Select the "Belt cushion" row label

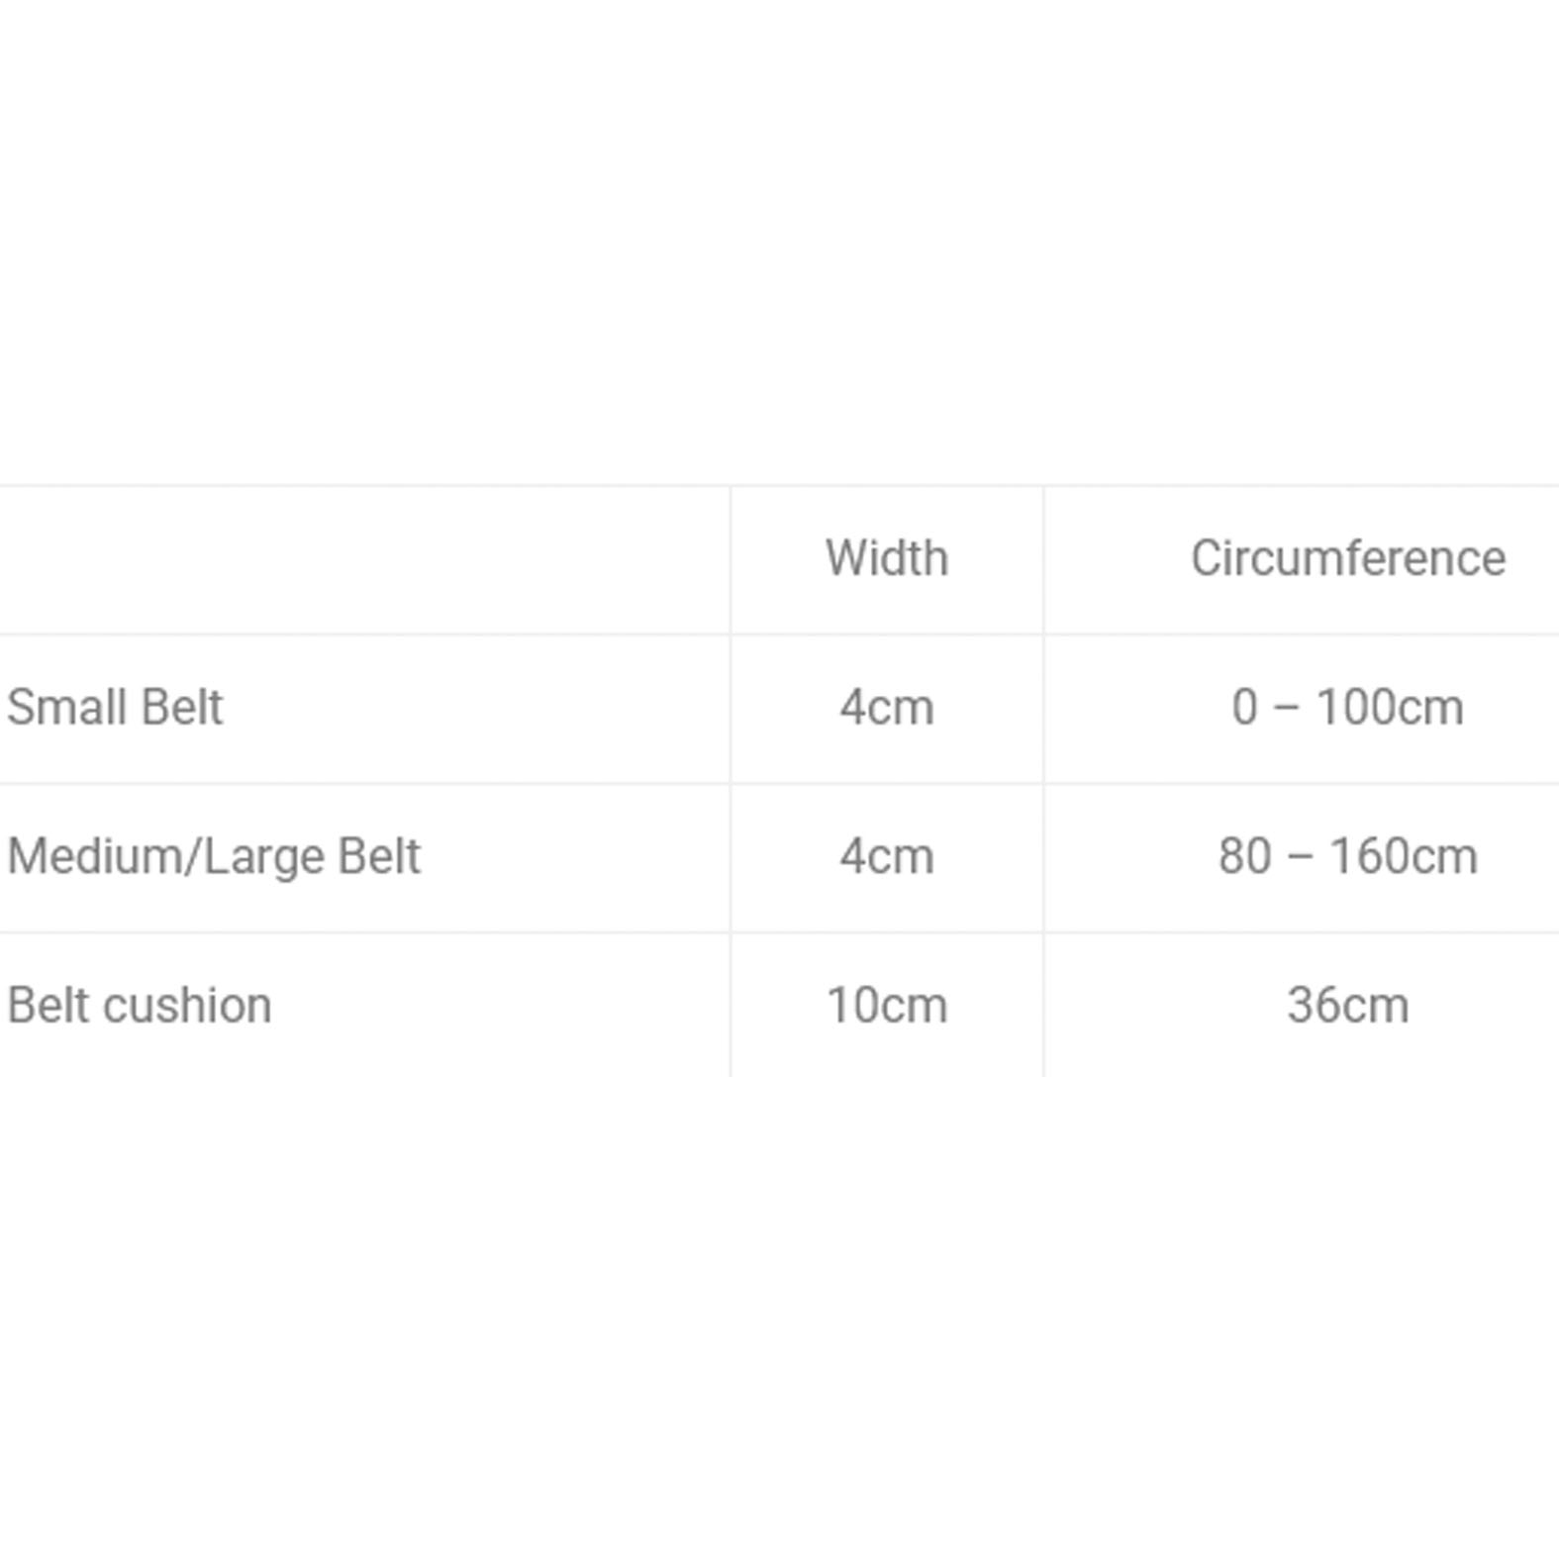(140, 1006)
